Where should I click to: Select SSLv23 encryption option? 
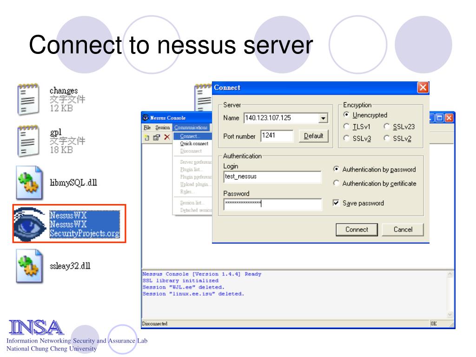pyautogui.click(x=399, y=126)
